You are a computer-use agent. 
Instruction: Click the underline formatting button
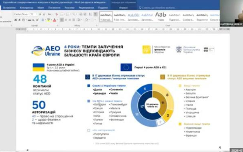(23, 20)
